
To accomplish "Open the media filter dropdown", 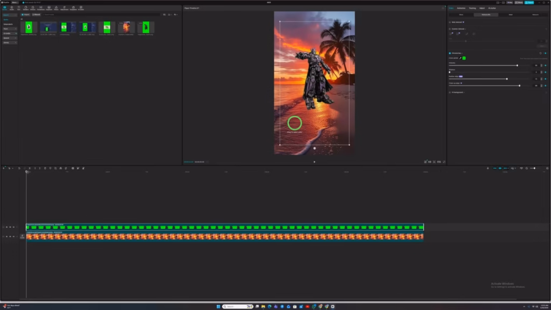I will pos(176,15).
